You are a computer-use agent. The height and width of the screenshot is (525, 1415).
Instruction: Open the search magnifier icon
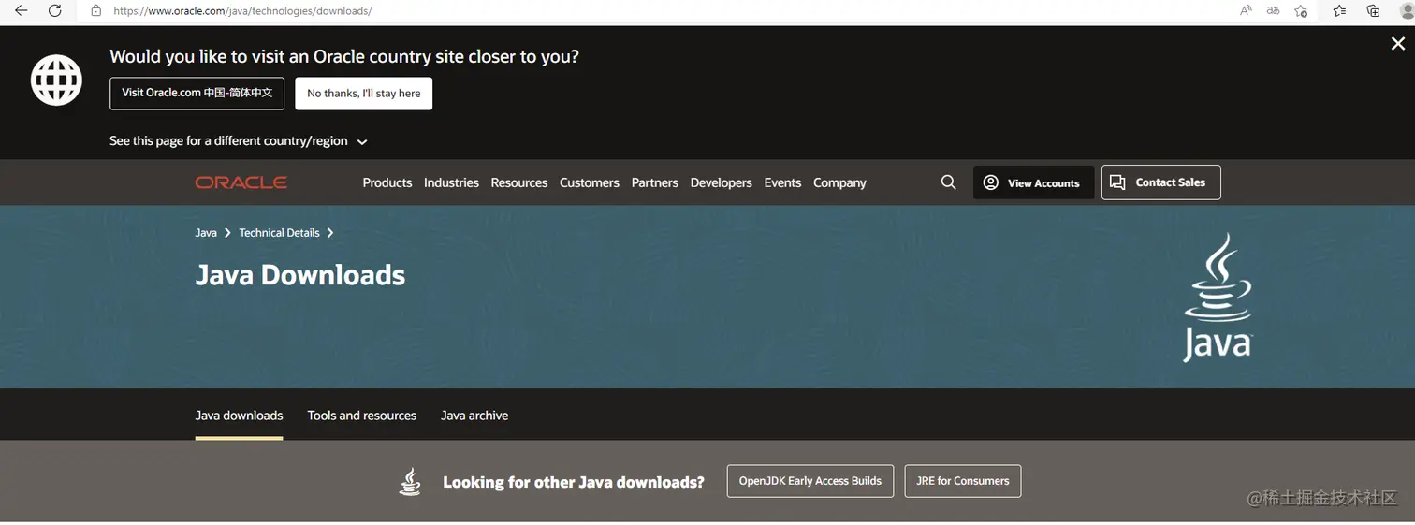click(948, 182)
